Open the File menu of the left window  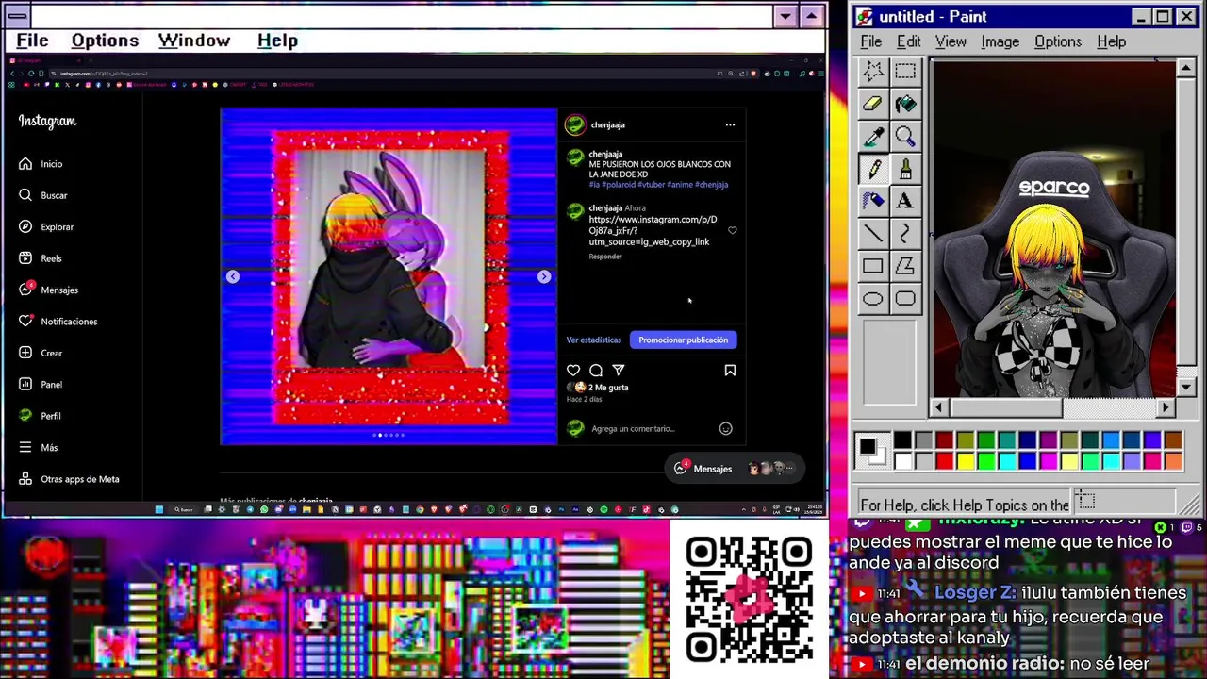[x=32, y=41]
